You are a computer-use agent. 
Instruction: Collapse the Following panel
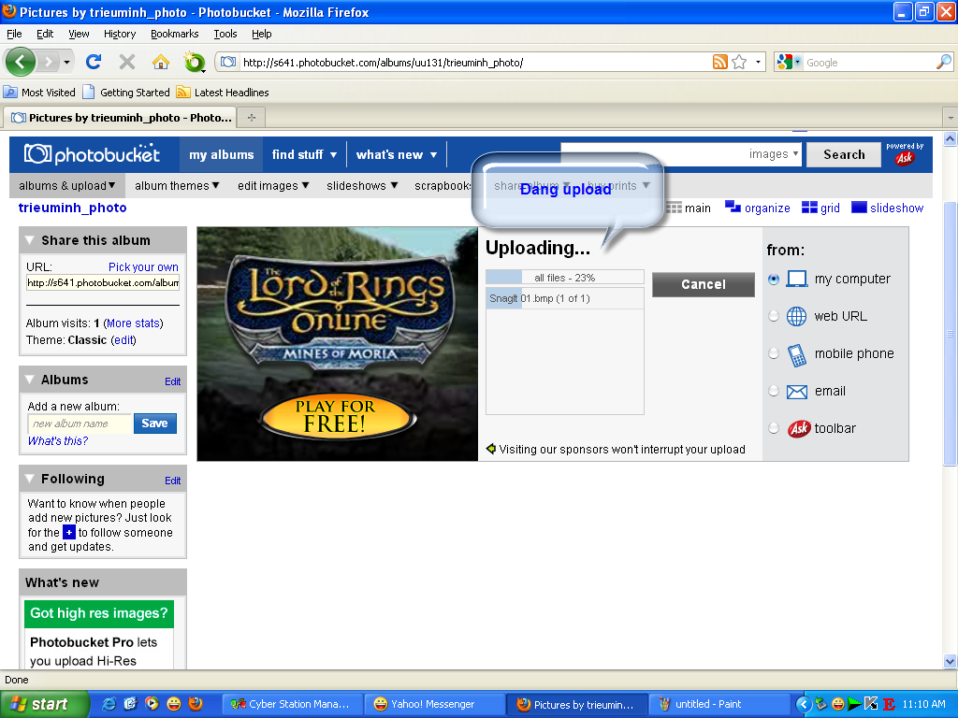[x=29, y=480]
